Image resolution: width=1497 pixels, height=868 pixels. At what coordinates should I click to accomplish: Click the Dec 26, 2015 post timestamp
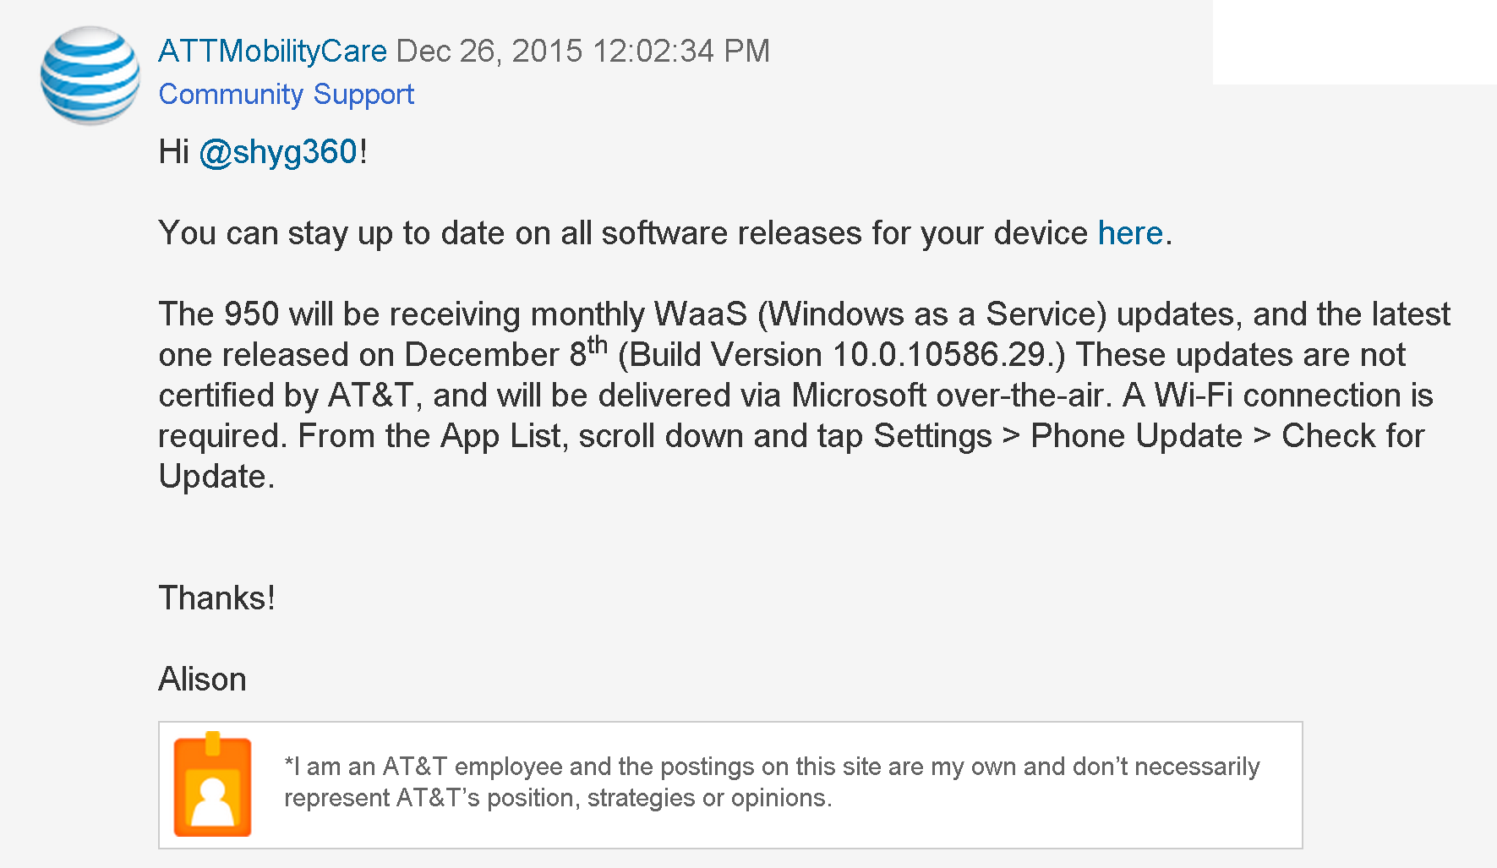coord(583,51)
